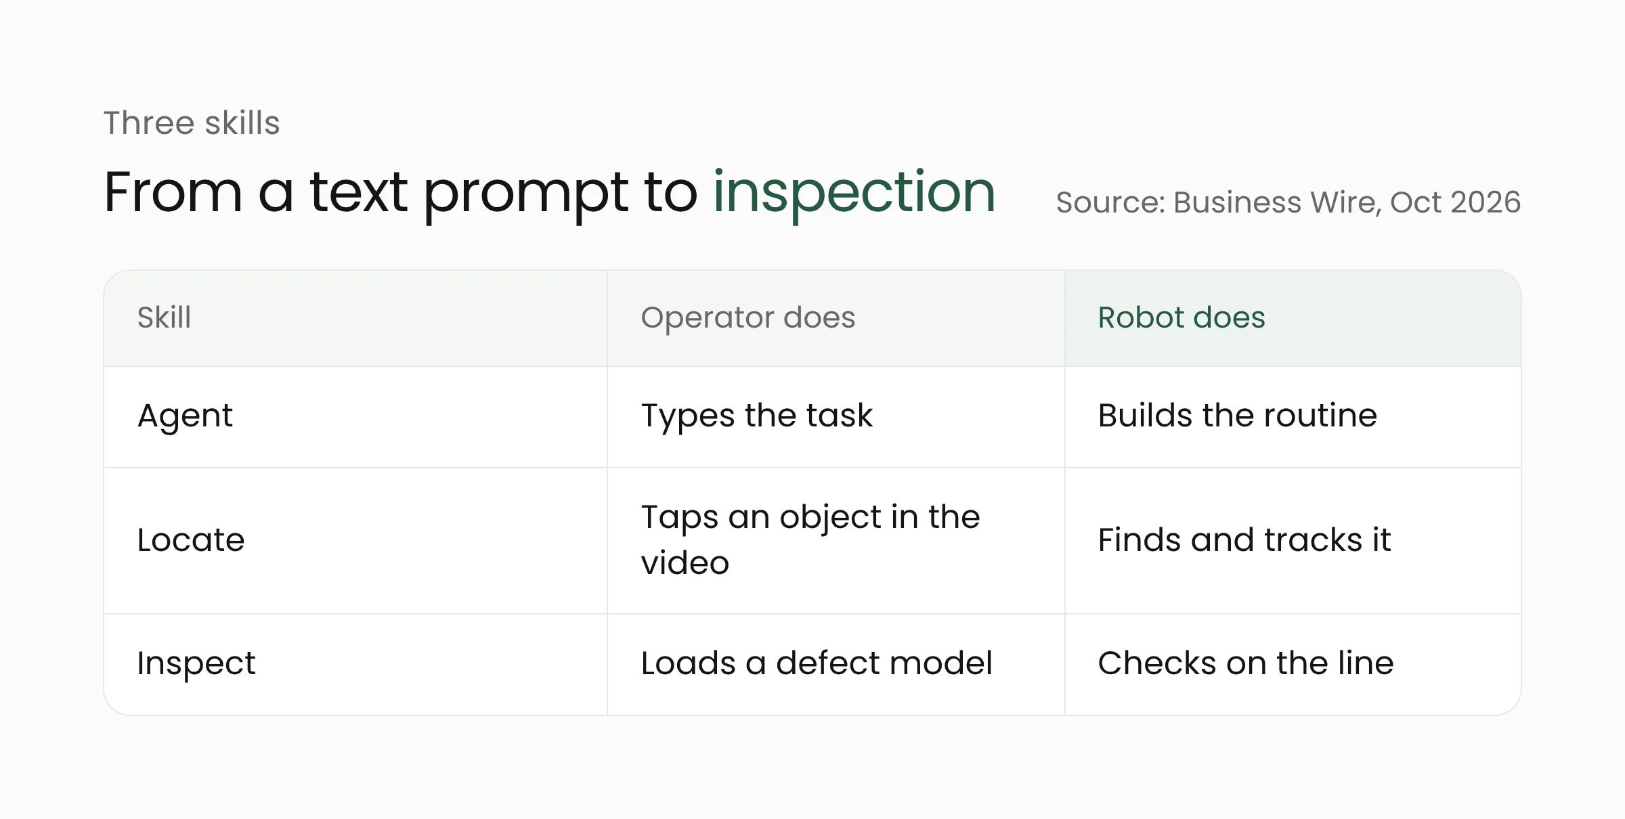Viewport: 1625px width, 819px height.
Task: Click the 'Loads a defect model' cell
Action: 836,665
